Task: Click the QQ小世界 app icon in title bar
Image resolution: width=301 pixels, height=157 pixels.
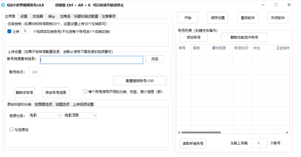Action: pyautogui.click(x=4, y=5)
